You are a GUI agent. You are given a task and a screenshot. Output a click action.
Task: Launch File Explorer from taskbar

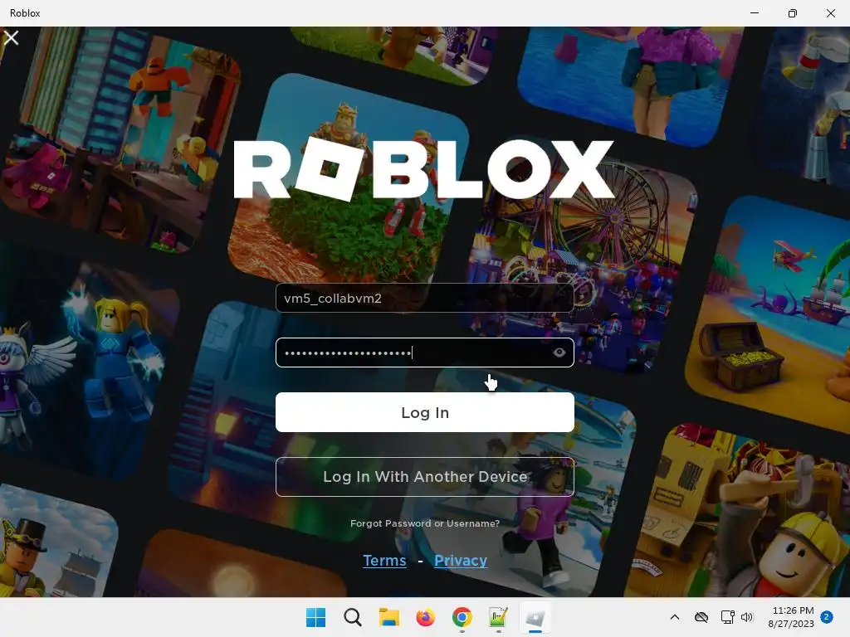point(388,617)
